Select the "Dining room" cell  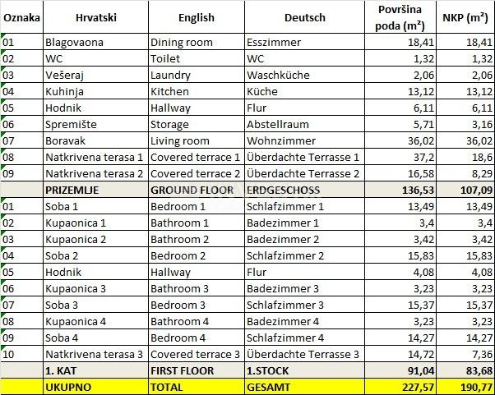click(x=182, y=42)
